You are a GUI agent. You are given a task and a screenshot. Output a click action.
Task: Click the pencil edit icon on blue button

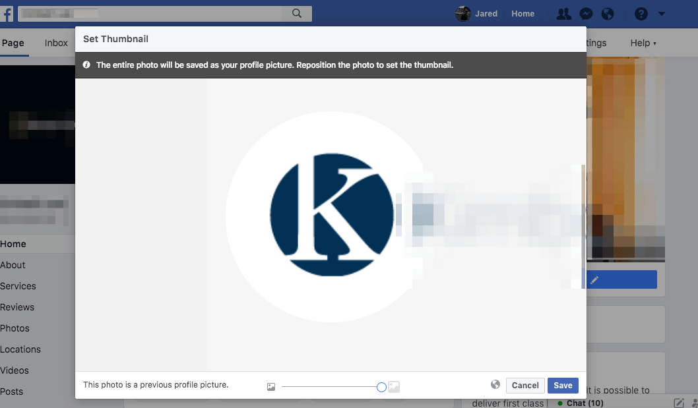(594, 280)
